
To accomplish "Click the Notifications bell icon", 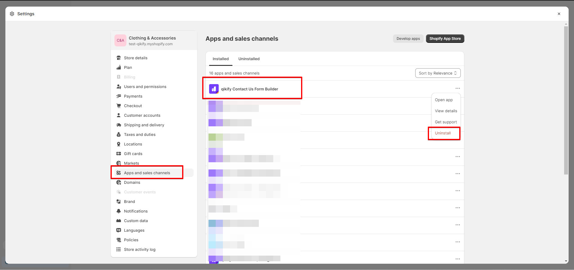I will (119, 211).
